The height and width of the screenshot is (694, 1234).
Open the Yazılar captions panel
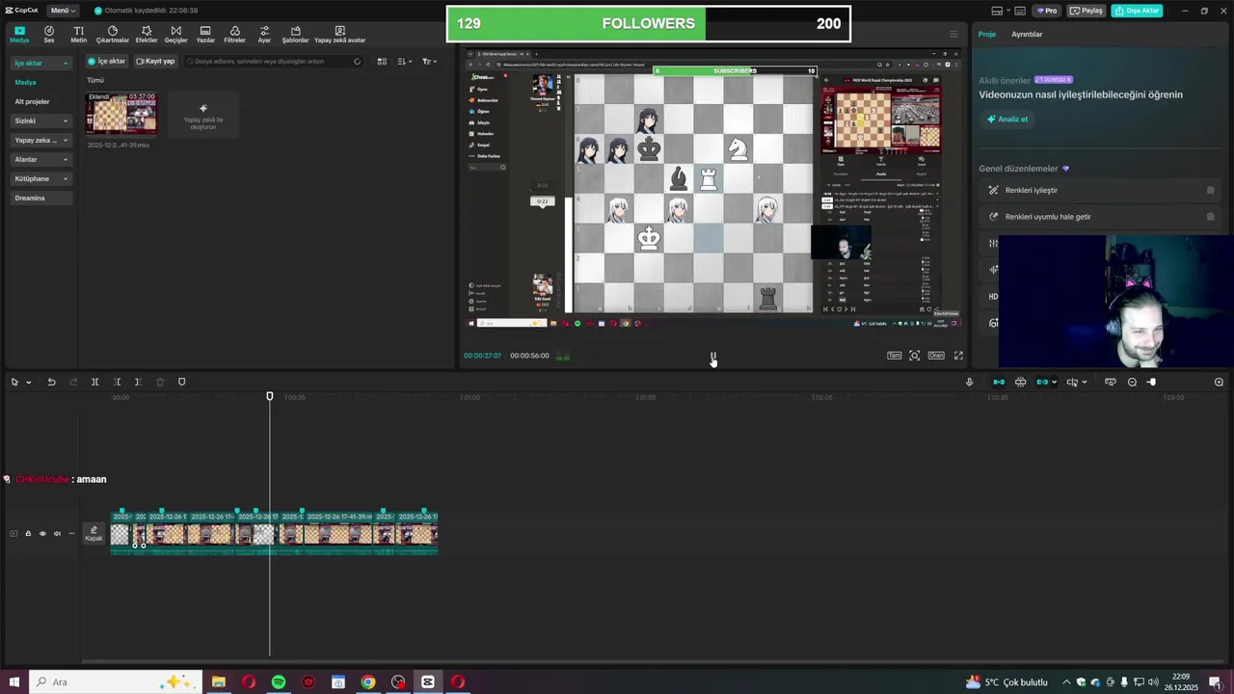click(205, 35)
